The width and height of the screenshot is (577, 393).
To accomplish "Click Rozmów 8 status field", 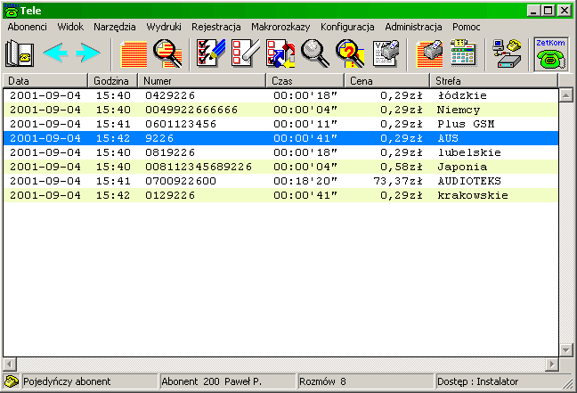I will [x=366, y=381].
